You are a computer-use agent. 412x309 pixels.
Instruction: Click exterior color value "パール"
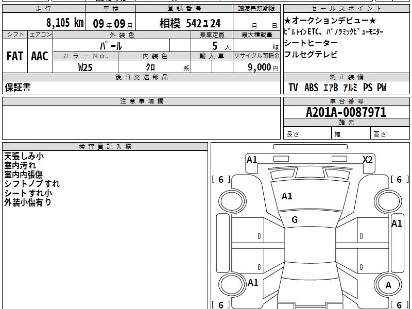[x=111, y=45]
